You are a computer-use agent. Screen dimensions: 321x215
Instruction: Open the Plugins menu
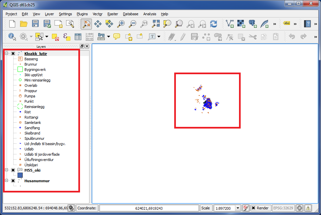tap(82, 14)
